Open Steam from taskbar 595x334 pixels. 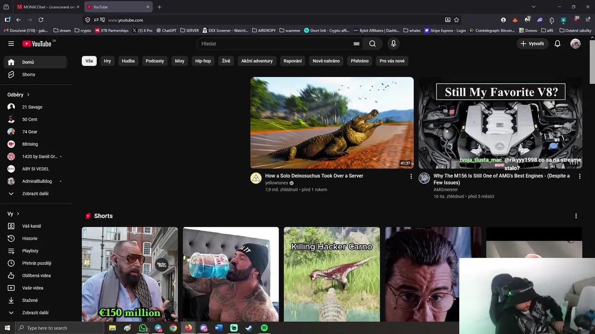pyautogui.click(x=249, y=328)
